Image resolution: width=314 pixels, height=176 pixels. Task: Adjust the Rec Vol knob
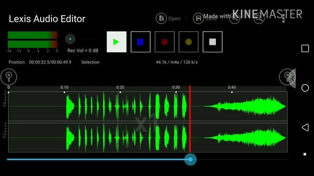(70, 39)
